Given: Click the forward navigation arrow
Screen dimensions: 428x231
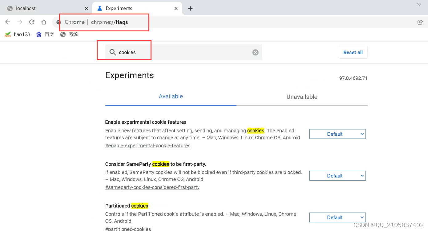Looking at the screenshot, I should [20, 22].
